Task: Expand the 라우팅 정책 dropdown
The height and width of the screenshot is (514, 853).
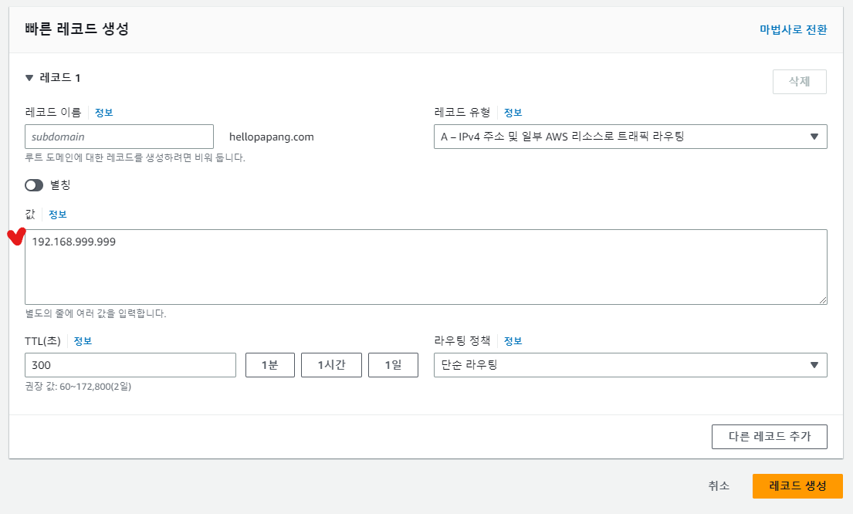Action: click(x=630, y=365)
